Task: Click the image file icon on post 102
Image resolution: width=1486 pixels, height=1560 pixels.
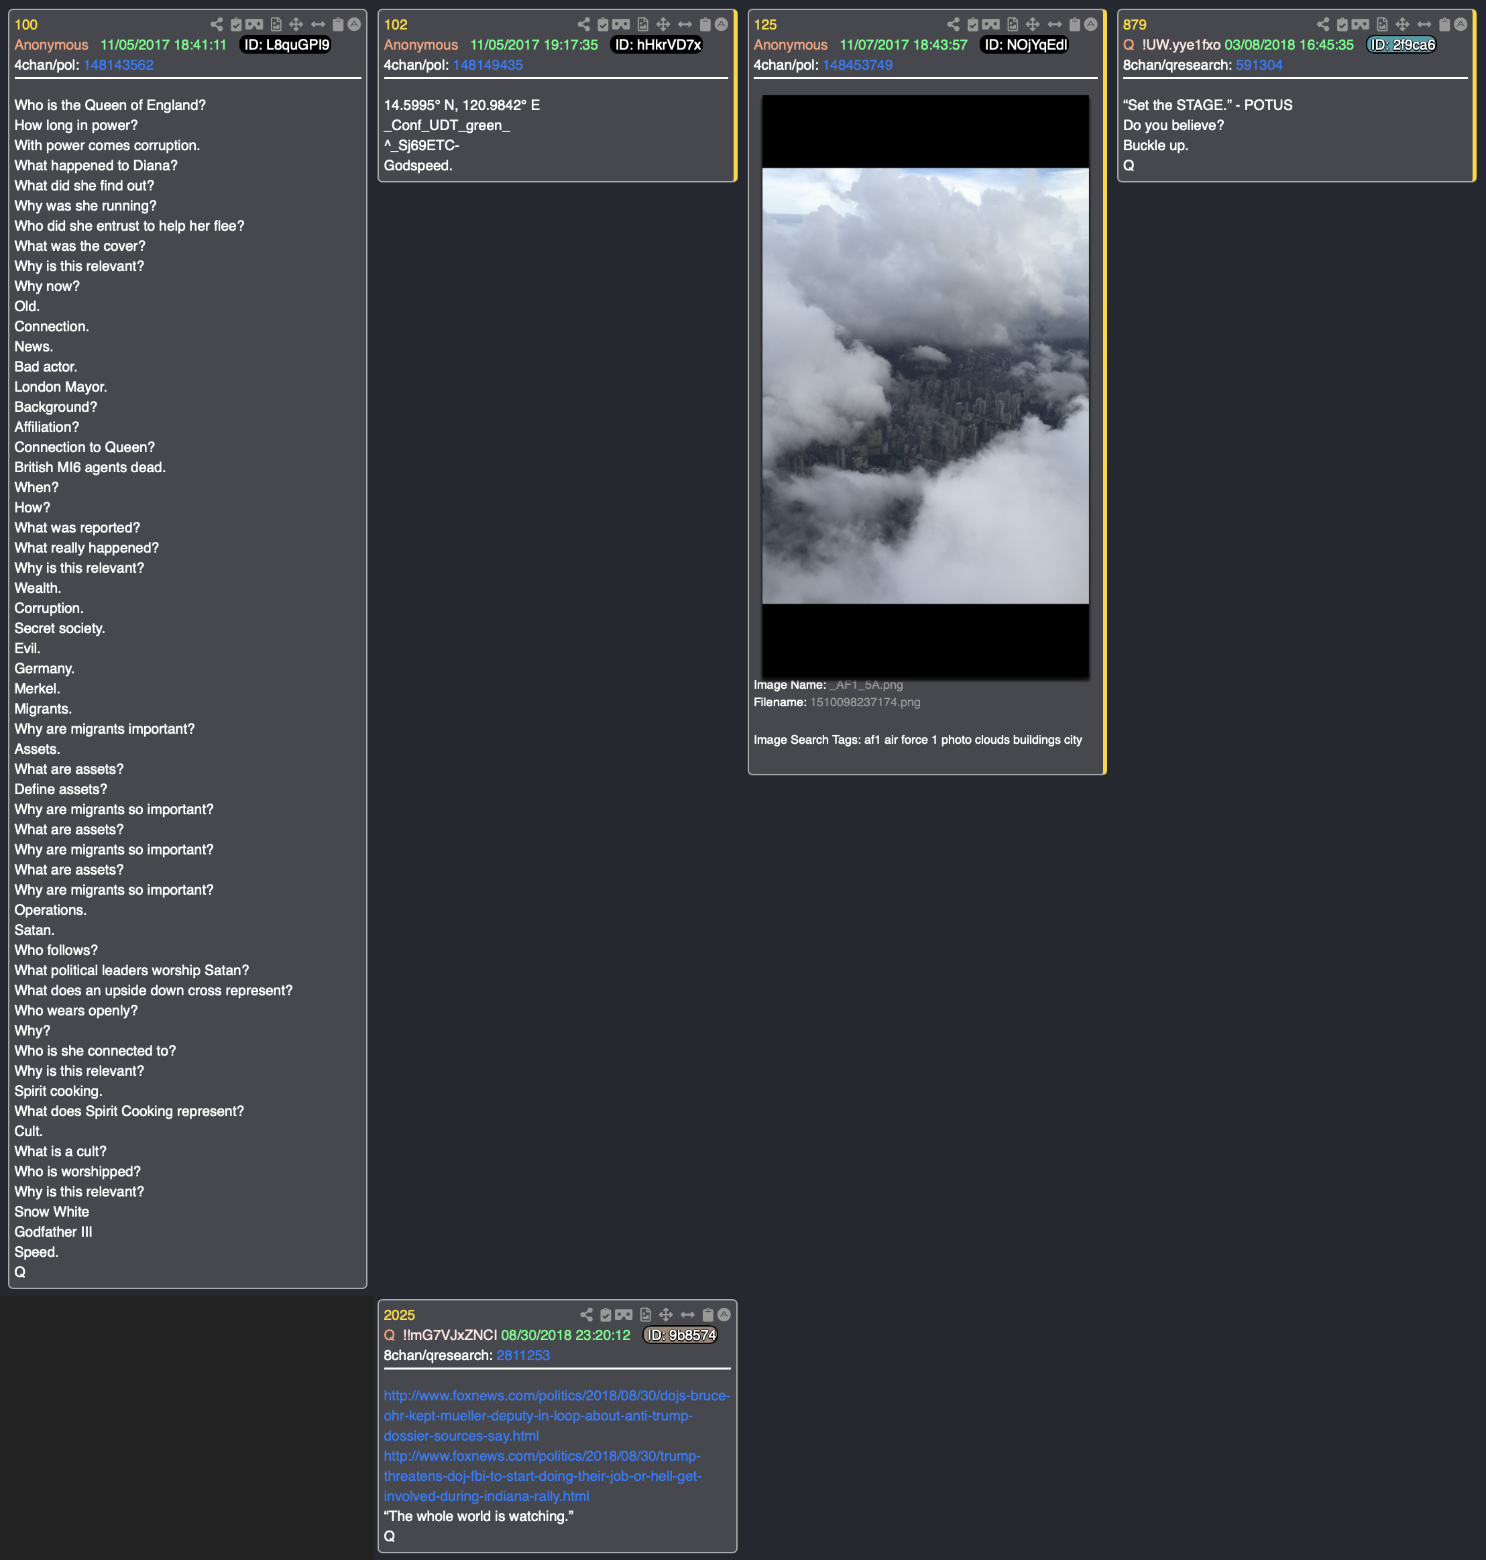Action: [x=642, y=25]
